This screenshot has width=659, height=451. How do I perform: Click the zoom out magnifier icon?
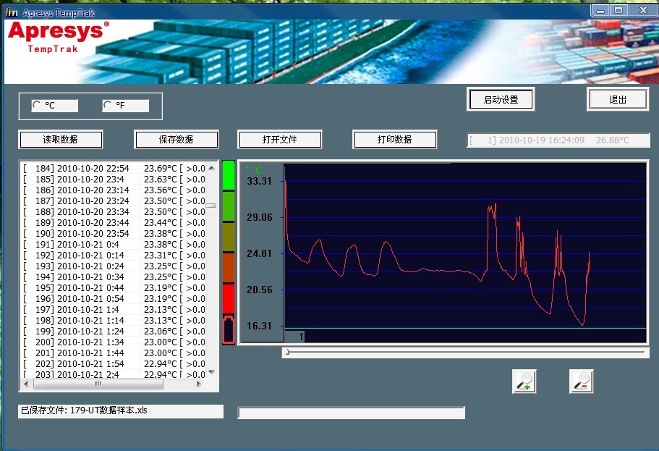pos(581,381)
